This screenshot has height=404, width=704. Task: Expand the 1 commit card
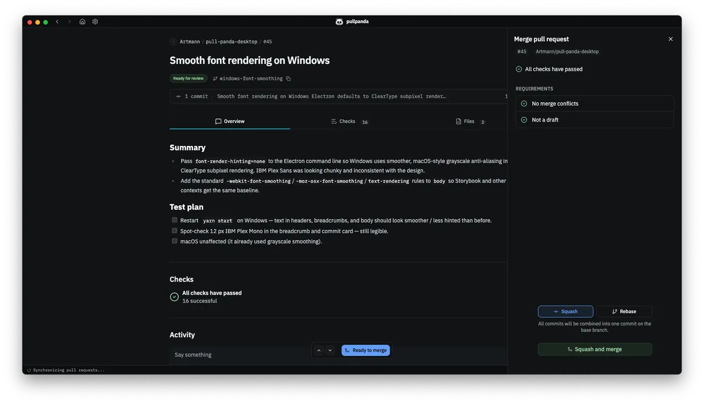click(x=339, y=96)
